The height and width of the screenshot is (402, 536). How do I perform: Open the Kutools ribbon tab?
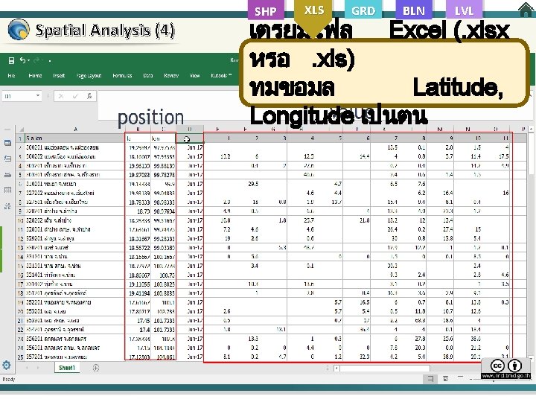click(221, 75)
